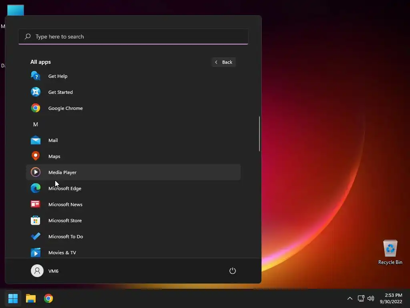Open the Recycle Bin desktop icon

[390, 252]
